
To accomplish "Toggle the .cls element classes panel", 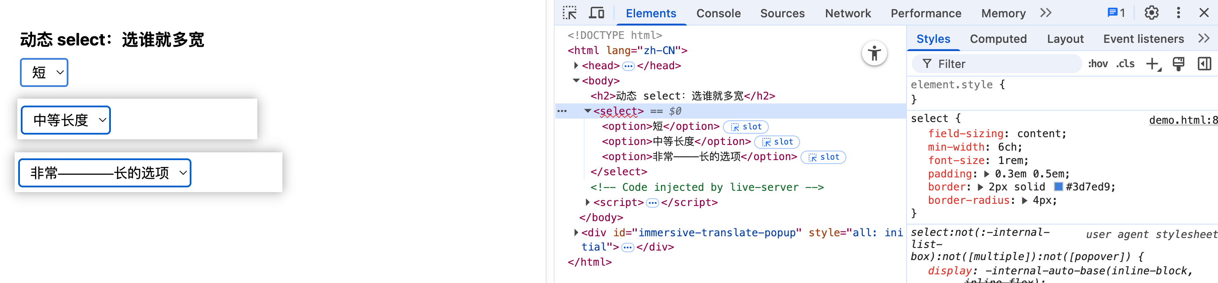I will coord(1125,64).
